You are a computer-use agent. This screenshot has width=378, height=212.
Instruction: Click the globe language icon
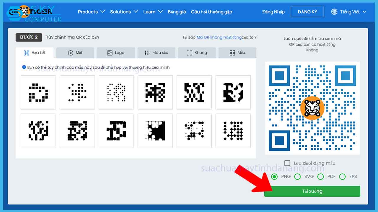pyautogui.click(x=334, y=12)
